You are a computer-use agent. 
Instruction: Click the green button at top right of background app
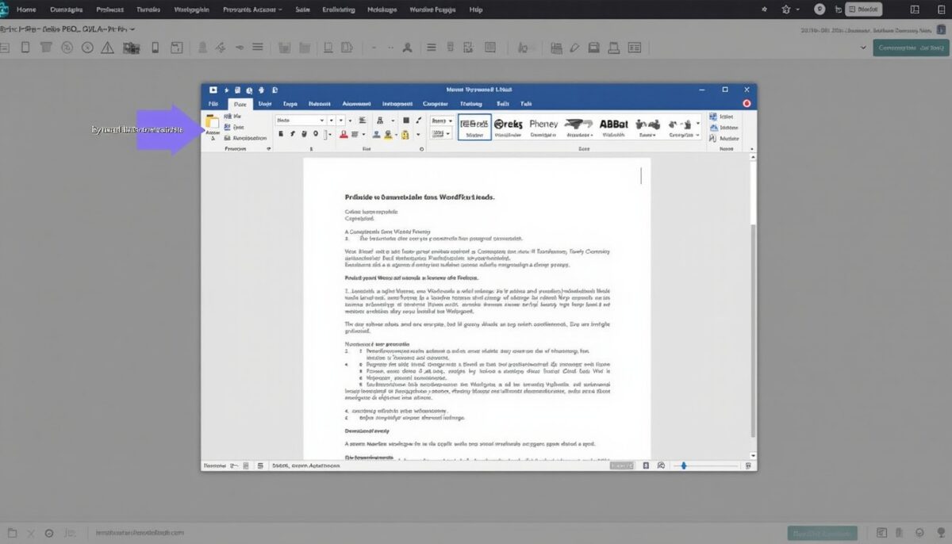(x=911, y=48)
